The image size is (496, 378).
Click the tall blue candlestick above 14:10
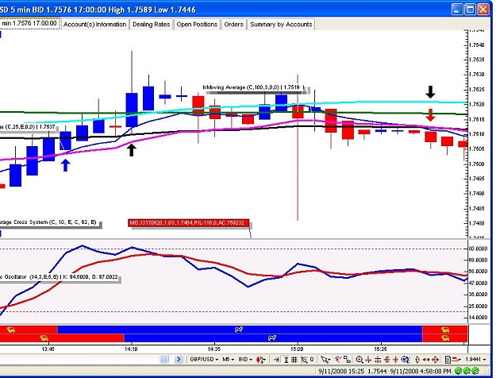[x=132, y=110]
